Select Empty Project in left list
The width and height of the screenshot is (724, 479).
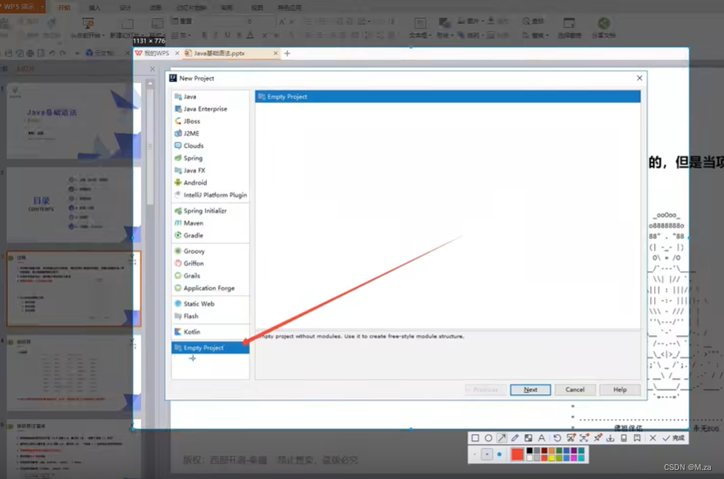210,348
